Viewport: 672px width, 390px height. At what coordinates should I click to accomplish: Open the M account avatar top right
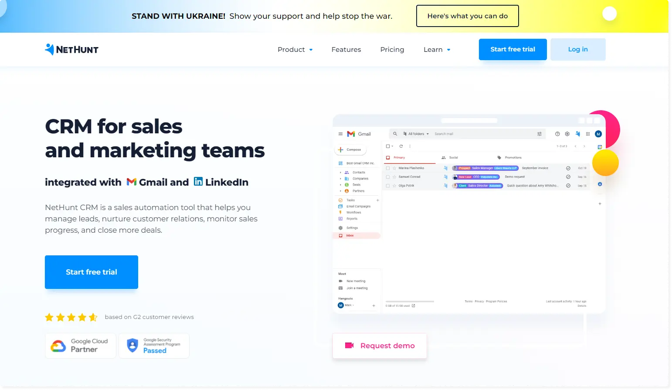598,134
